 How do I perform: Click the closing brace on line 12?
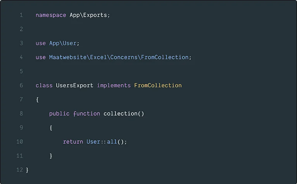[x=27, y=170]
